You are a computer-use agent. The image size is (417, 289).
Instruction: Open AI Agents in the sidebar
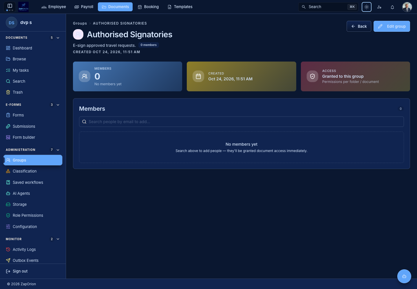(x=33, y=193)
